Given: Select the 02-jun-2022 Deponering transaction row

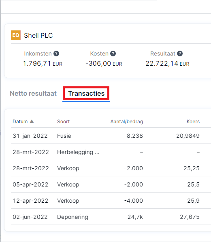Looking at the screenshot, I should [x=111, y=217].
